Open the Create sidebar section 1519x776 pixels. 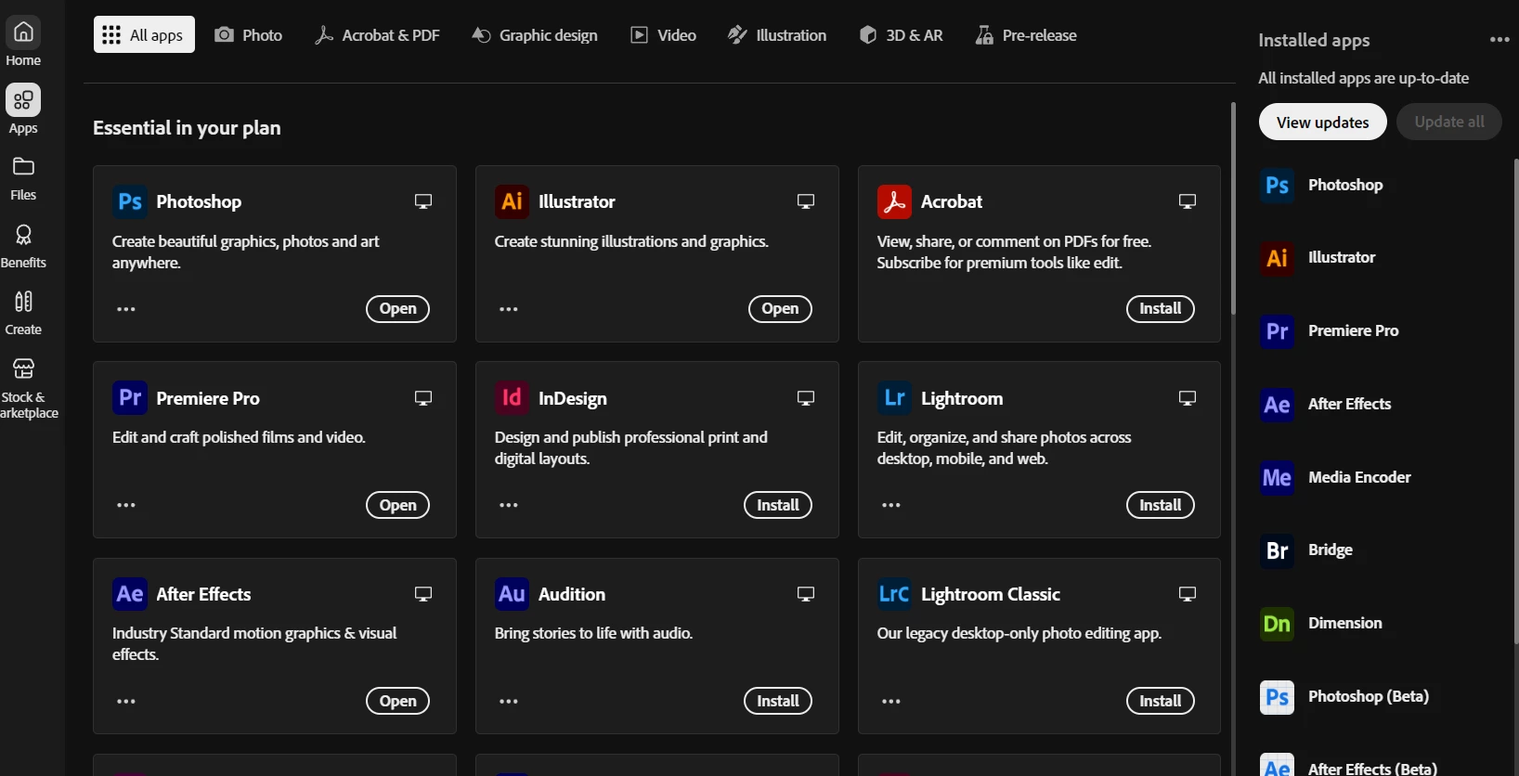pos(23,313)
